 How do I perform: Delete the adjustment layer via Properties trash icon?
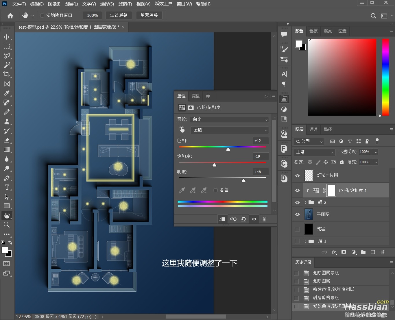(264, 219)
